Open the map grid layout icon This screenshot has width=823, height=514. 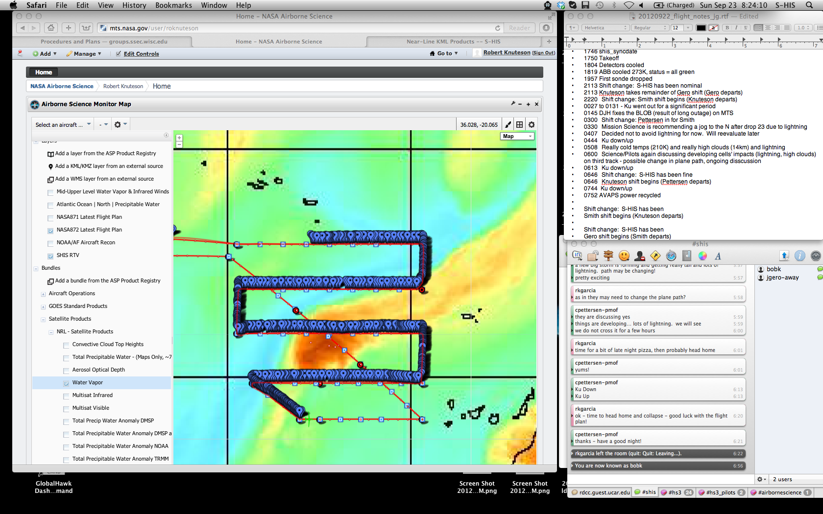pyautogui.click(x=519, y=125)
